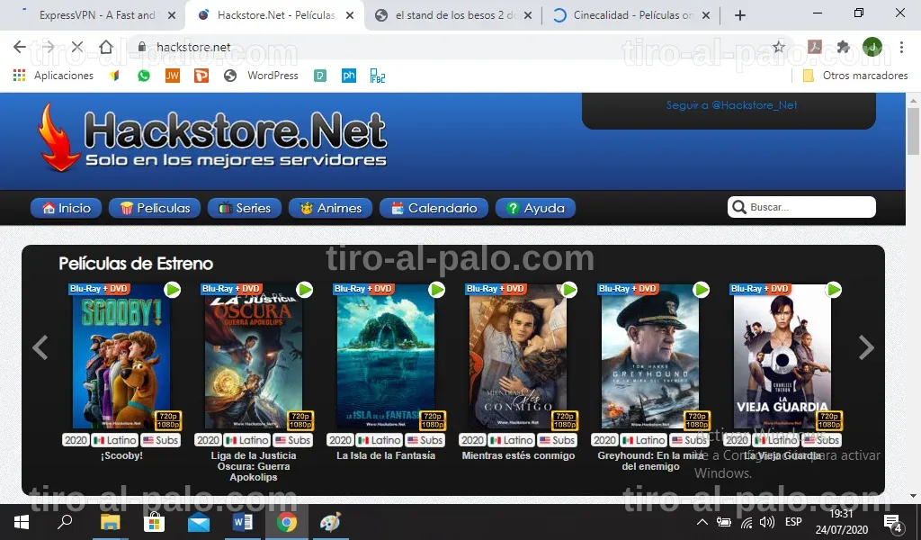Open La Justicia Oscura poster

(254, 356)
